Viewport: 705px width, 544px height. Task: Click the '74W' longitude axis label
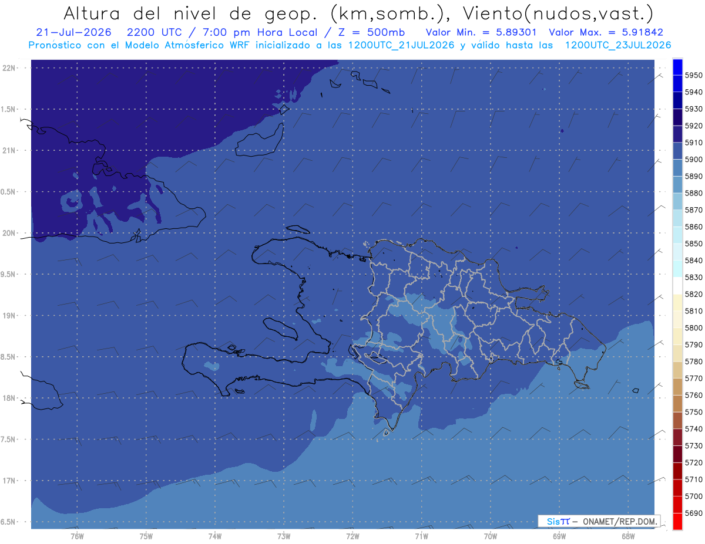(x=215, y=536)
